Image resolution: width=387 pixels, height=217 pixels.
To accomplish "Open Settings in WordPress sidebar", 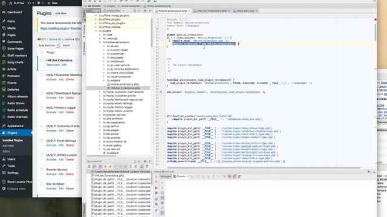I will [13, 173].
